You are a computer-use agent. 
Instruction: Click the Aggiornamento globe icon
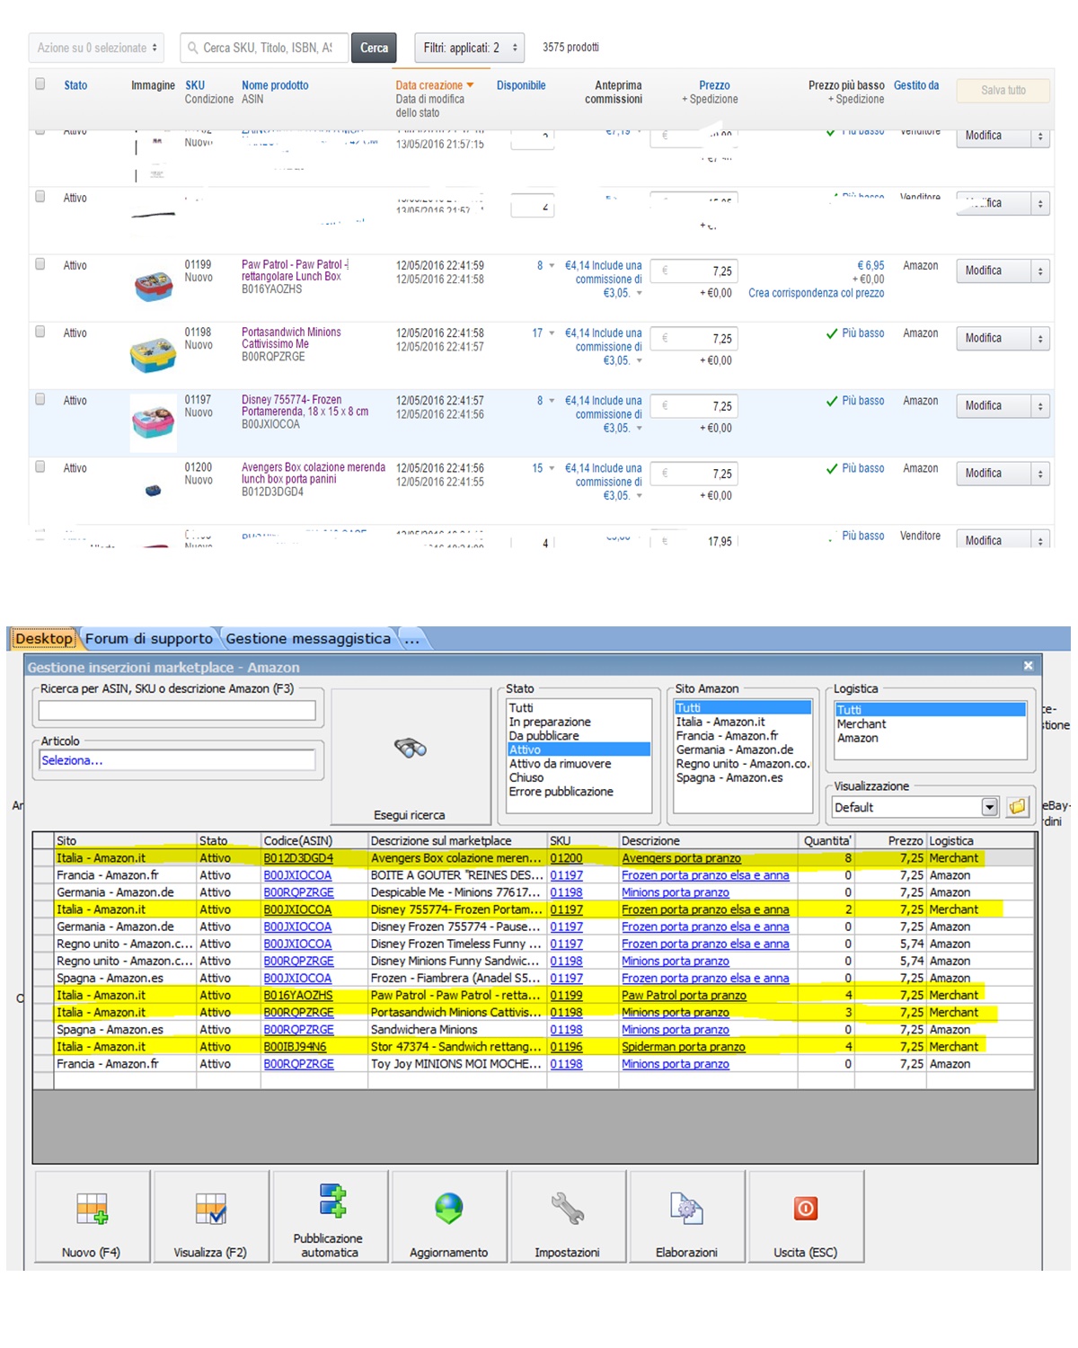click(x=448, y=1209)
